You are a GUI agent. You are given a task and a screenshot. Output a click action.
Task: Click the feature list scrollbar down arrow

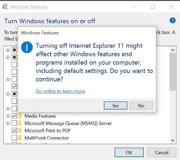point(173,140)
